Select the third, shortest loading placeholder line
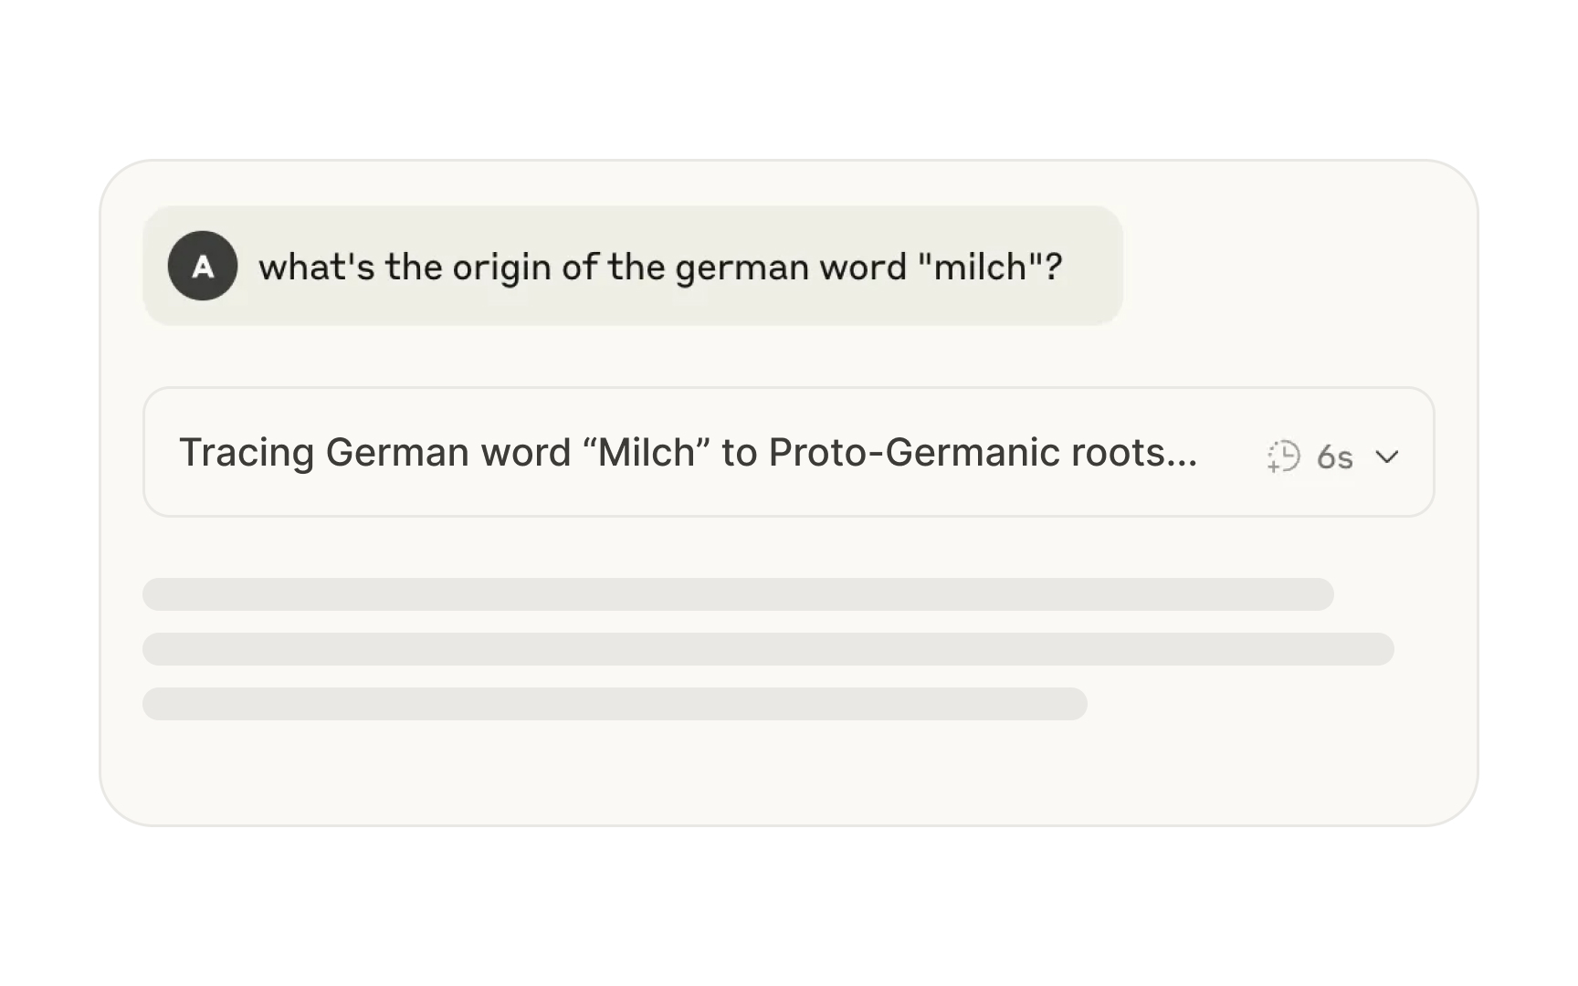 [615, 704]
